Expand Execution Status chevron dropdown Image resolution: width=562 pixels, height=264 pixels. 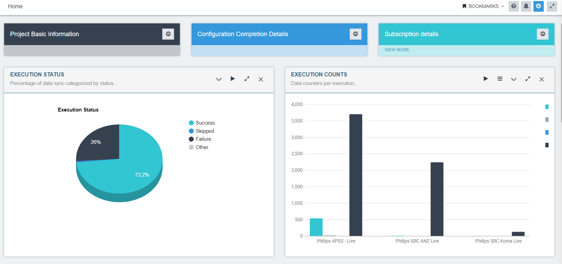point(218,80)
